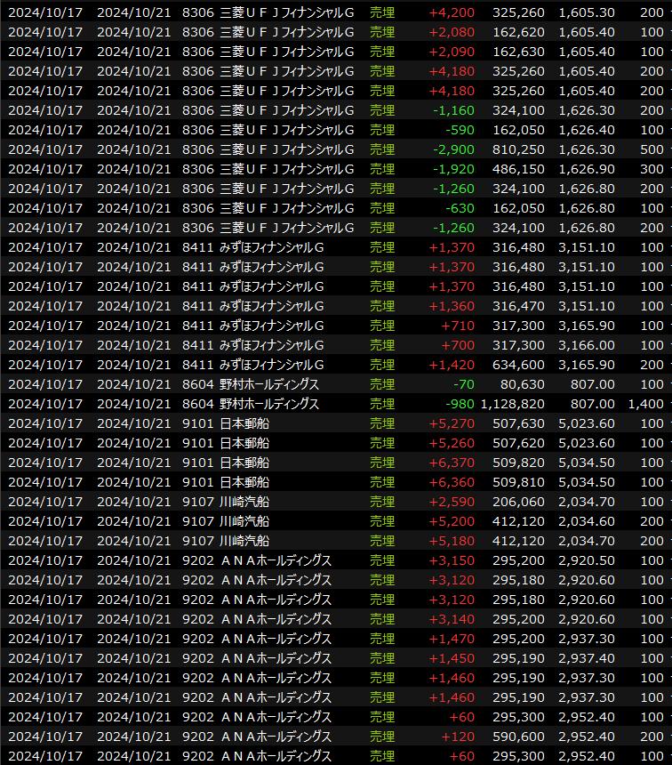Click the +6,370 profit value
This screenshot has width=672, height=765.
tap(452, 463)
